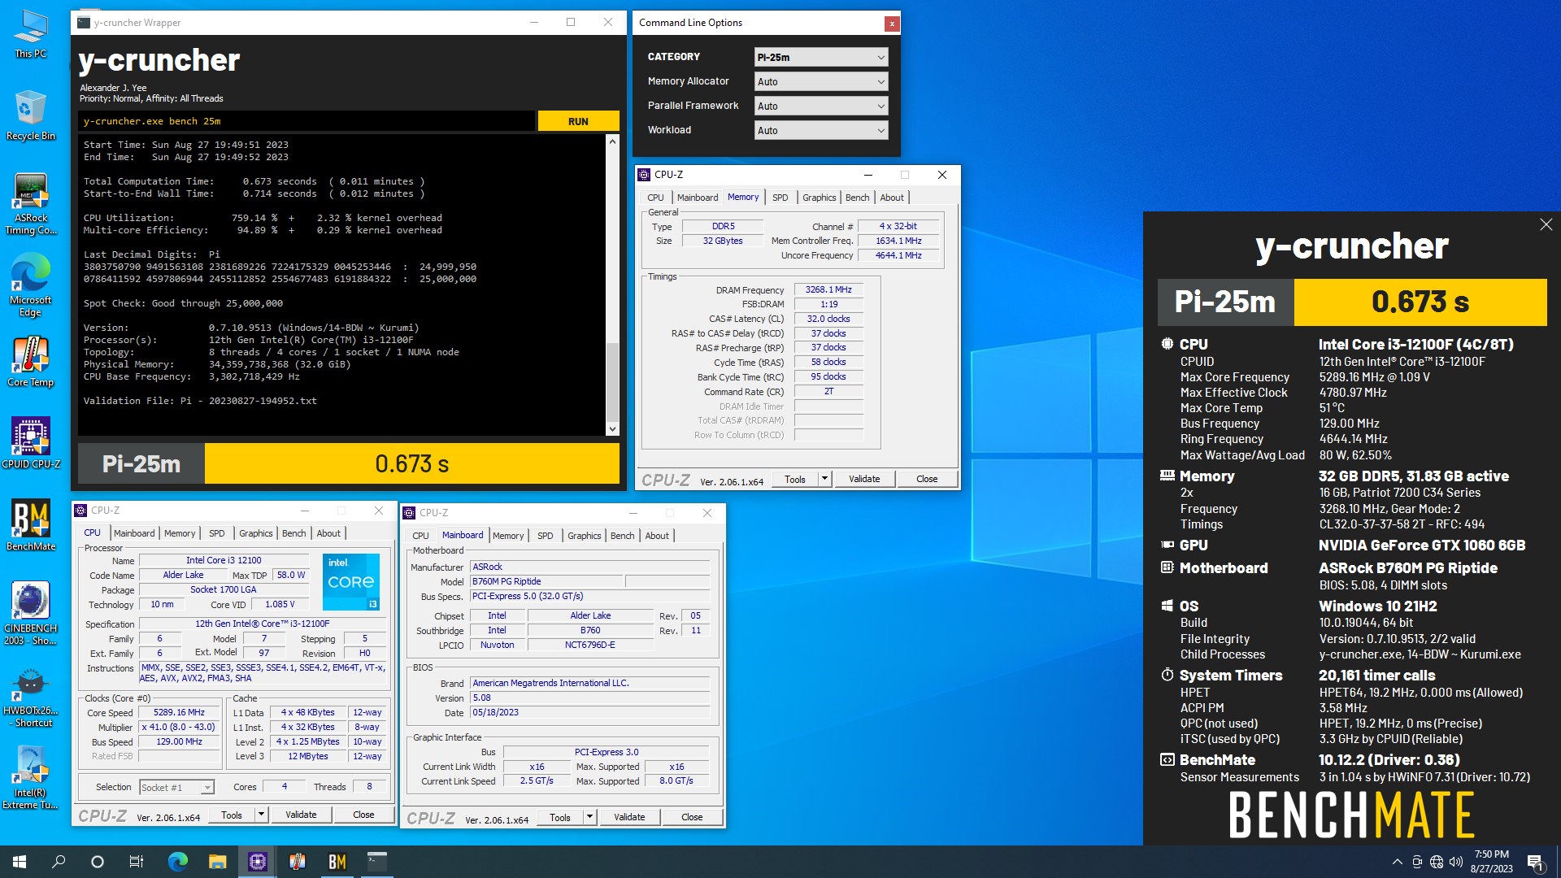
Task: Click DRAM Frequency value 3268.1 MHz
Action: [x=828, y=289]
